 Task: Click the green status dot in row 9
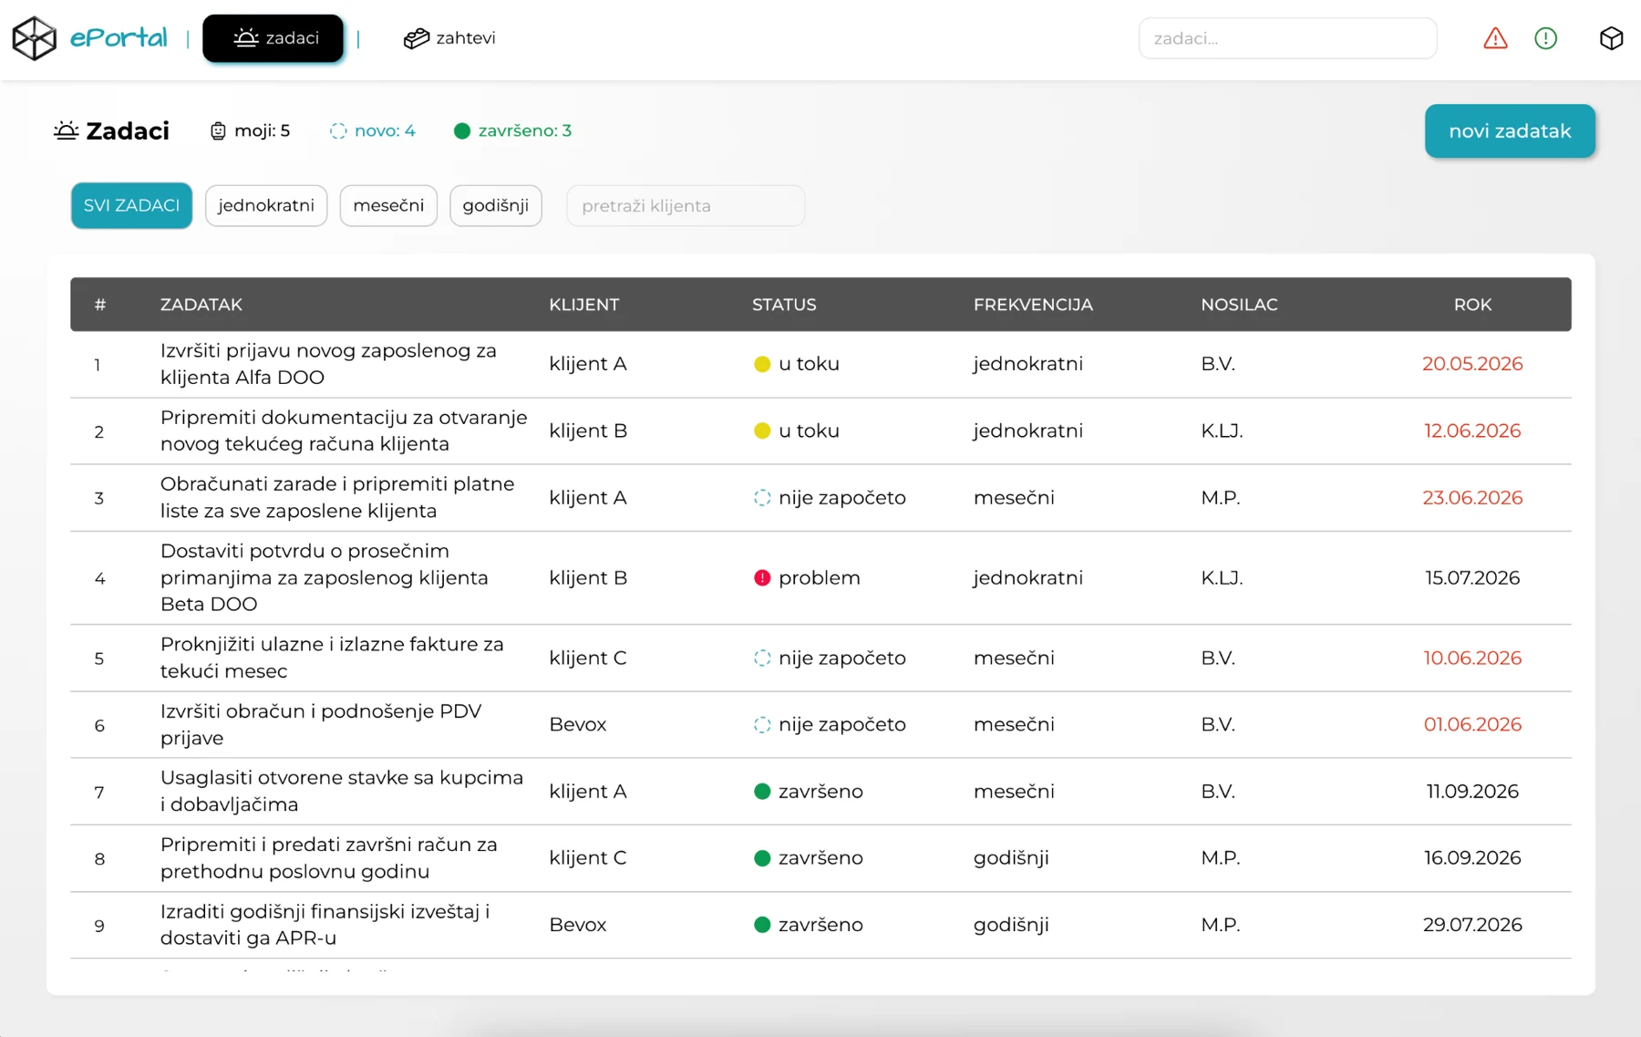click(762, 925)
